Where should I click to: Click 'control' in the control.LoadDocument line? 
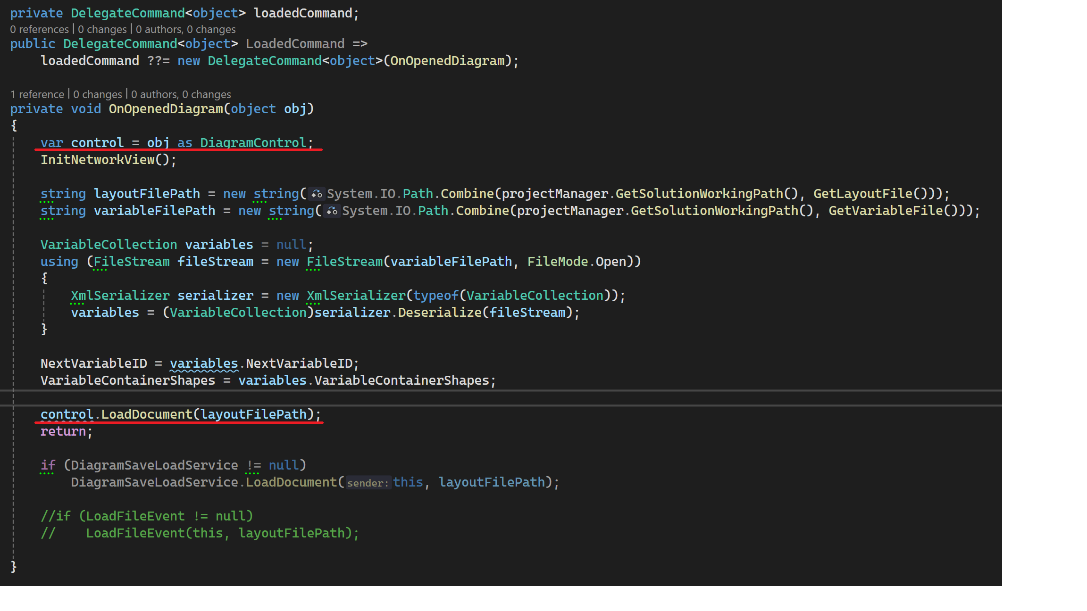click(x=67, y=414)
